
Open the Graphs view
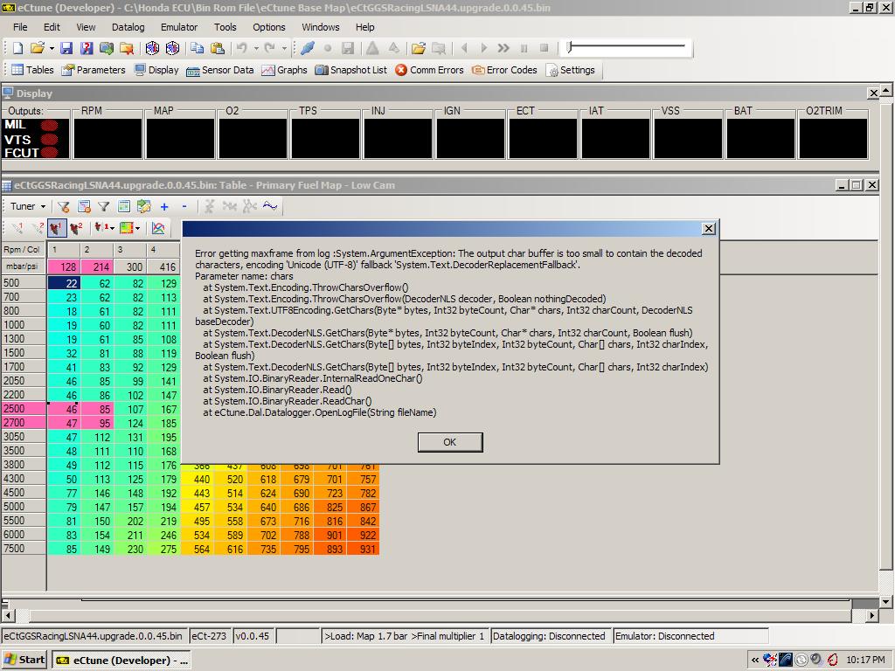284,70
